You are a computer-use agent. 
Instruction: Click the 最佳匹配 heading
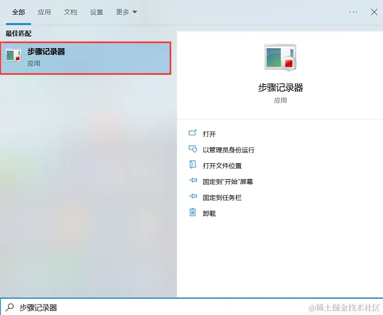click(19, 34)
